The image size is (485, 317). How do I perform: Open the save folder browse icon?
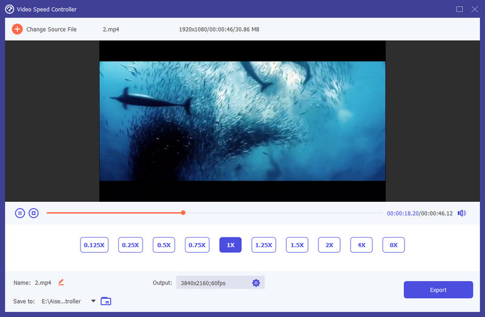(106, 301)
